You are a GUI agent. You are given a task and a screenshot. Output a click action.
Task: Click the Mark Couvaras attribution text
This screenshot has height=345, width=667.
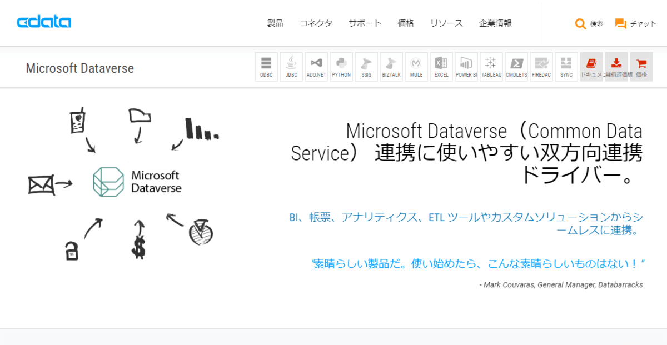(561, 284)
